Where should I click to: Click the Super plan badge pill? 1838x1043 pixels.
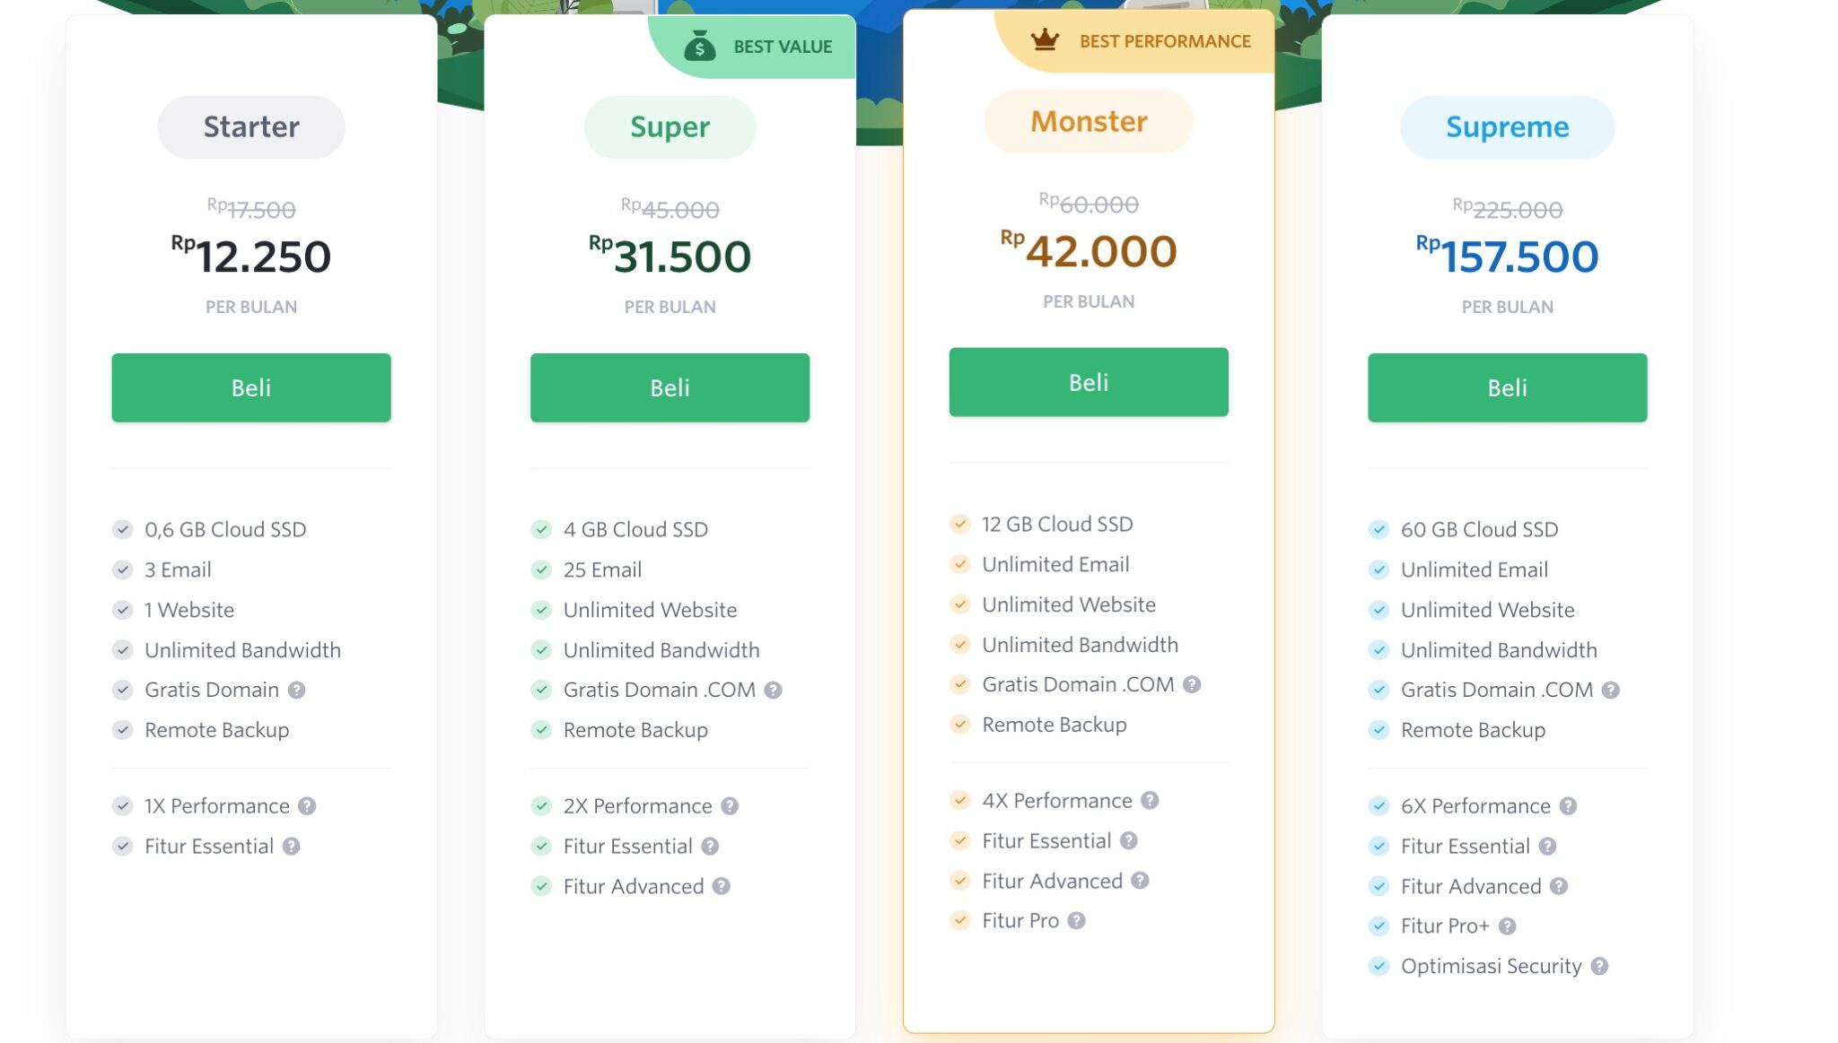(x=670, y=126)
